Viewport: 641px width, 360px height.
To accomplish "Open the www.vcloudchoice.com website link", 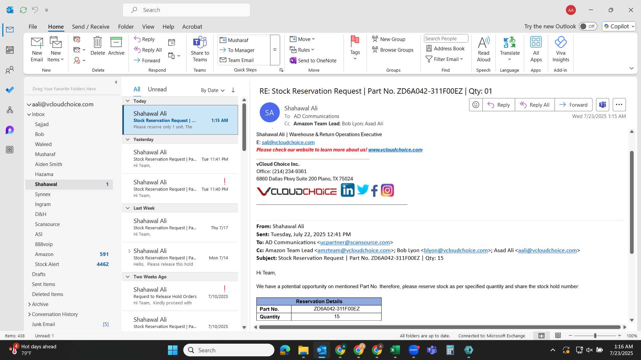I will (x=395, y=150).
